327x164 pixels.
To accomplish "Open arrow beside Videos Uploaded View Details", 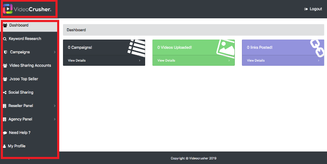I will [229, 61].
